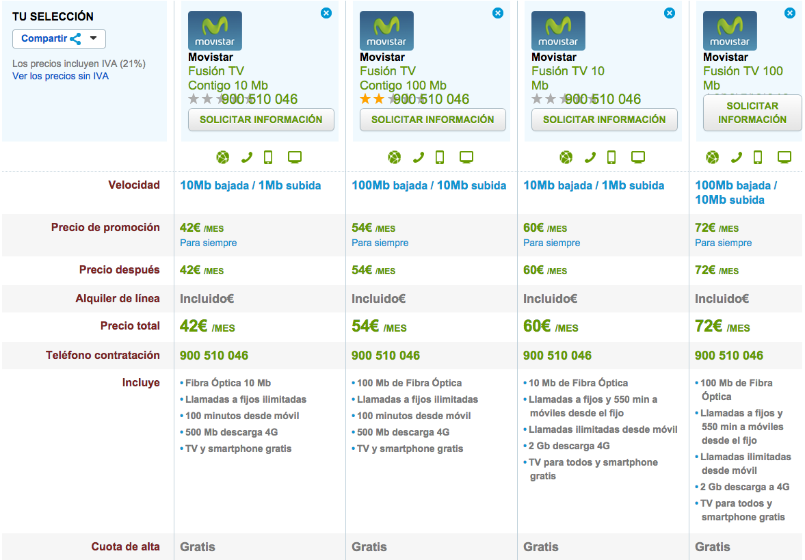This screenshot has width=805, height=560.
Task: Click 'Para siempre' under 42€ promotion
Action: click(209, 243)
